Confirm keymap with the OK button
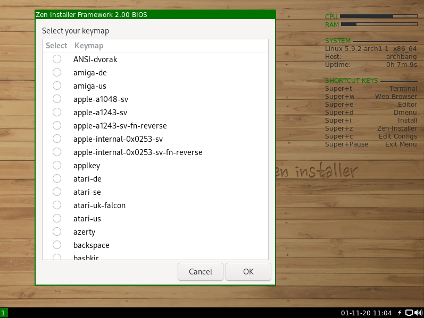The height and width of the screenshot is (318, 424). click(x=248, y=272)
